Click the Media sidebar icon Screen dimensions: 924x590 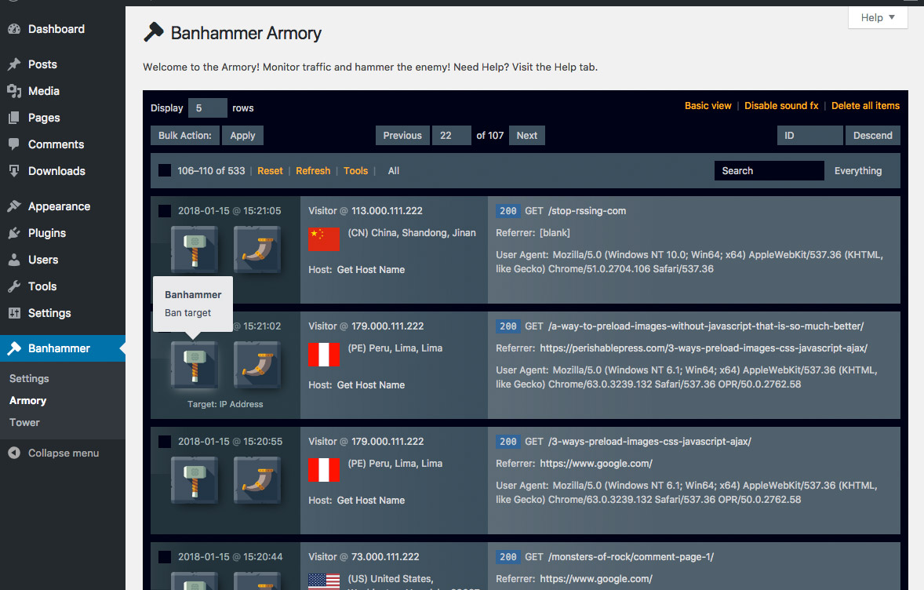click(14, 91)
